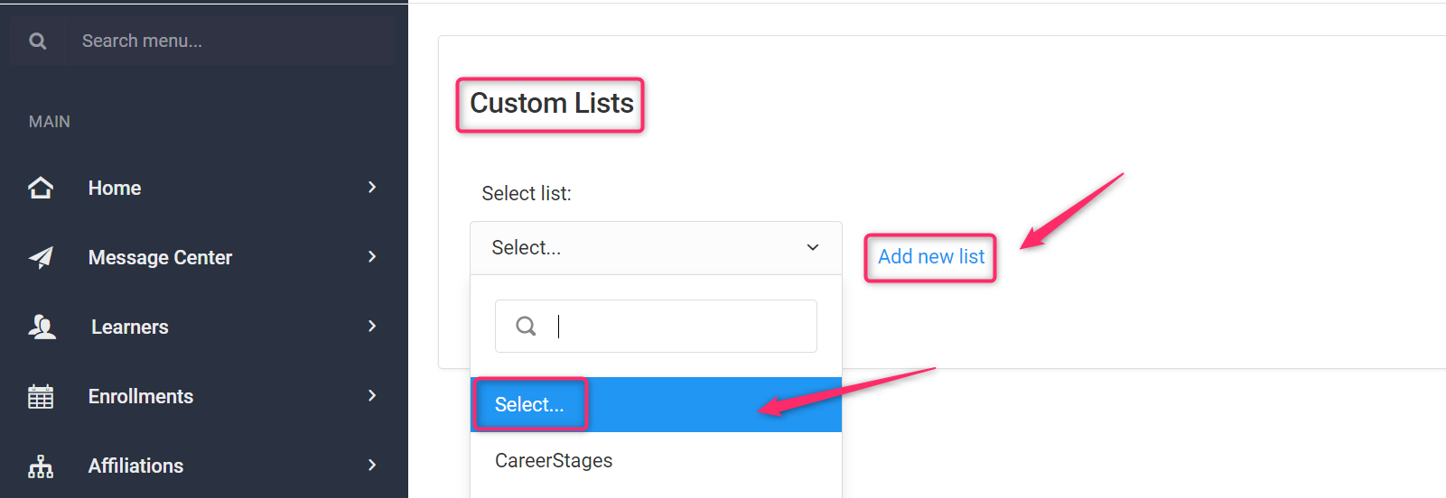
Task: Go to Enrollments in the sidebar
Action: pos(140,396)
